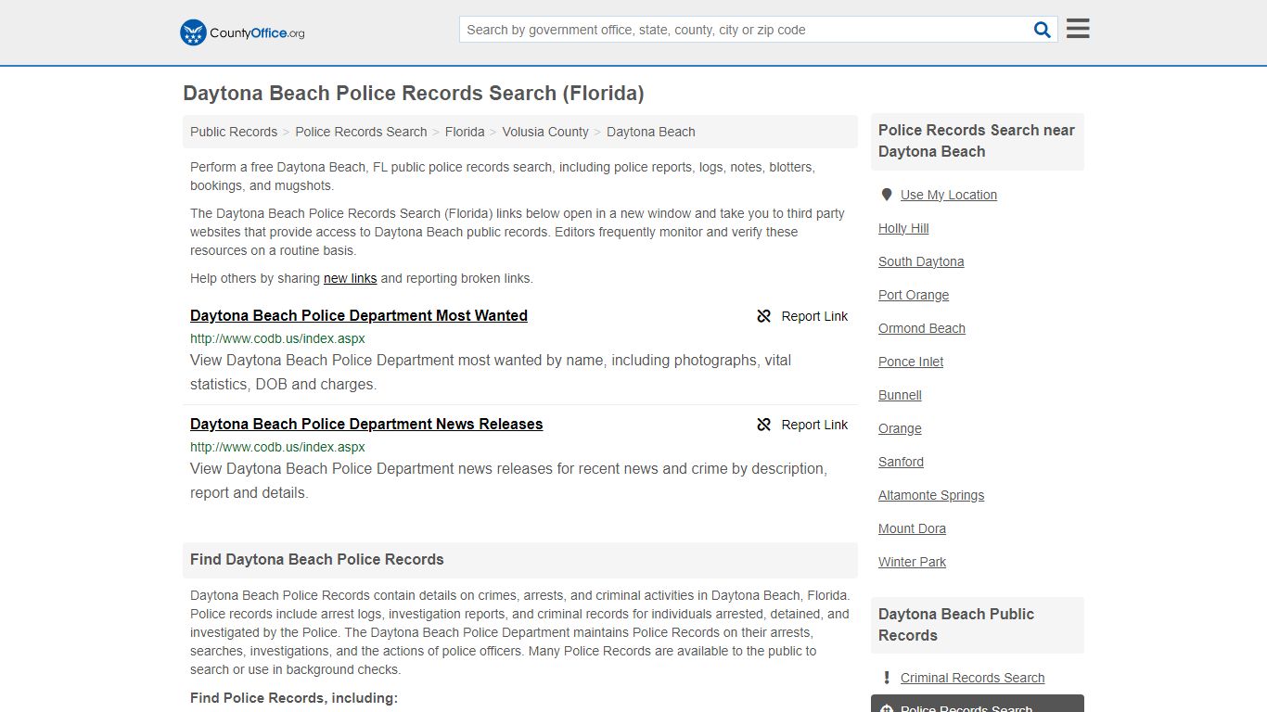This screenshot has width=1267, height=712.
Task: Open Orange link in sidebar
Action: [x=900, y=428]
